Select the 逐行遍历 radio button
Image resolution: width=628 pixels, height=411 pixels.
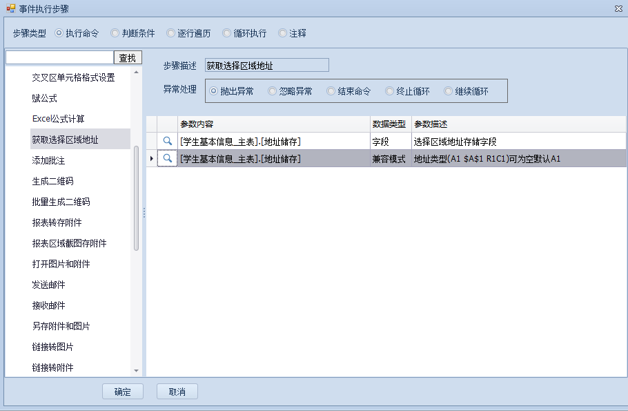(172, 33)
